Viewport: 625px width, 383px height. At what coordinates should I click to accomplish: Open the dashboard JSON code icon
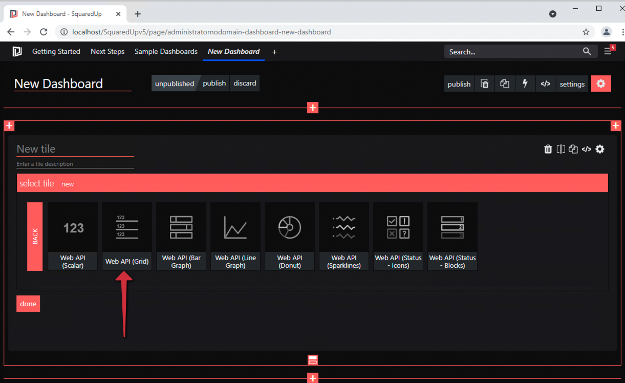click(x=546, y=84)
